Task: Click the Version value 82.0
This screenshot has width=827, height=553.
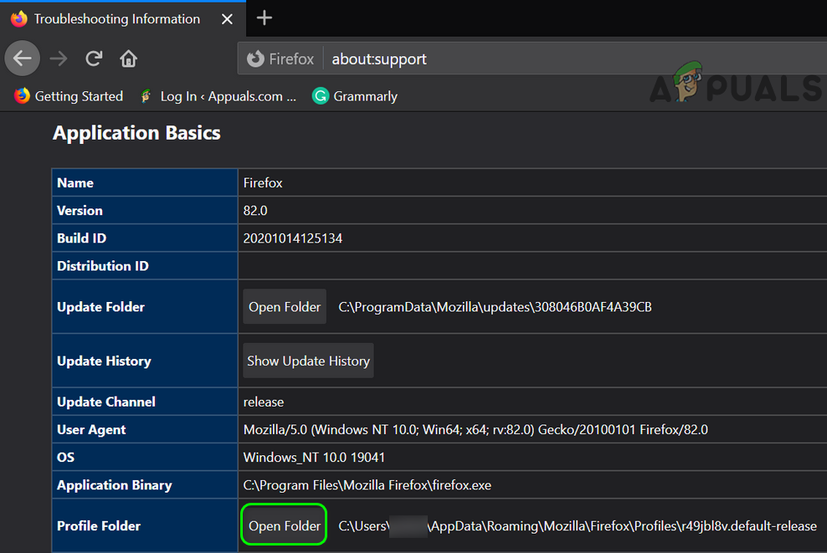Action: point(256,211)
